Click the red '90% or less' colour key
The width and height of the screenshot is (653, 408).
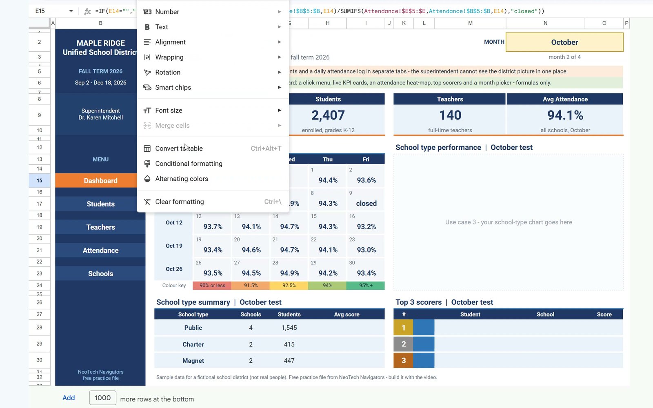[212, 286]
